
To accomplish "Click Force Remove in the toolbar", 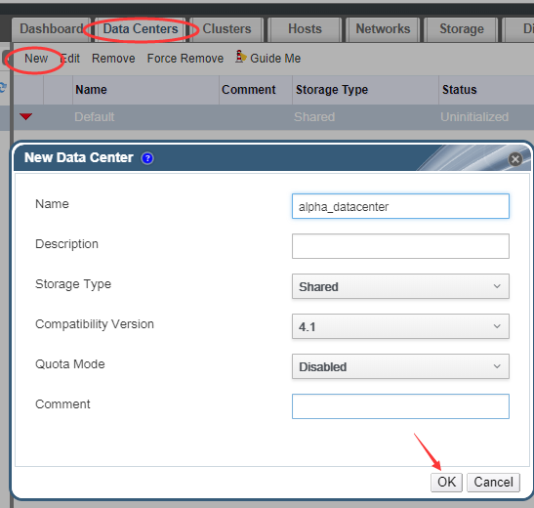I will point(185,59).
